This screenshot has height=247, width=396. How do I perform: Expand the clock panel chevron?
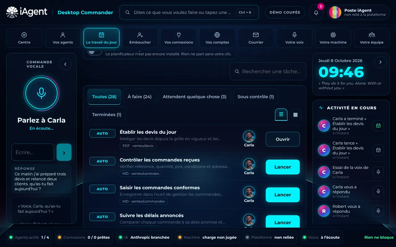click(380, 62)
